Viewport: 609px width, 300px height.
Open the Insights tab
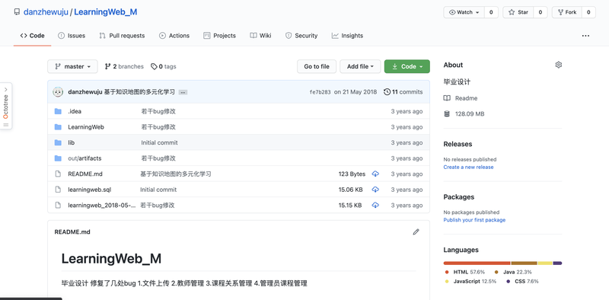347,35
